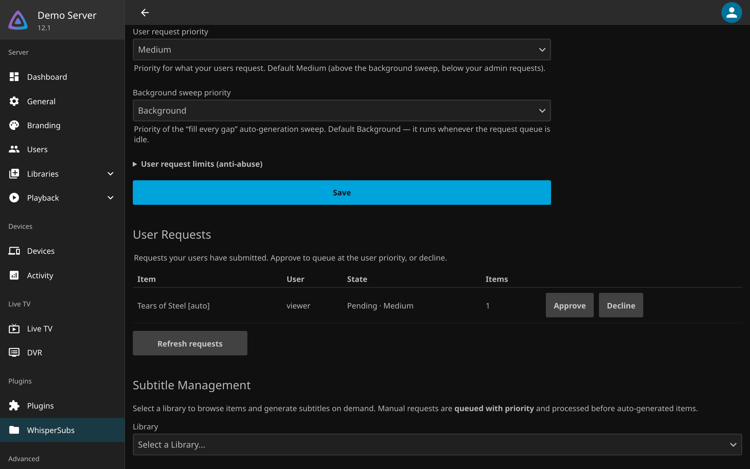
Task: Click the Jellyfin logo icon
Action: point(18,20)
